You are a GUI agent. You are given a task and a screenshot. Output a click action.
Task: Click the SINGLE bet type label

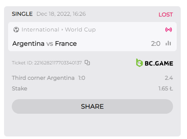coord(22,14)
